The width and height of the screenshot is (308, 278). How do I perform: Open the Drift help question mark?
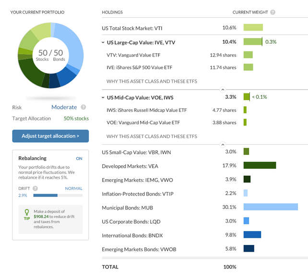pos(35,188)
